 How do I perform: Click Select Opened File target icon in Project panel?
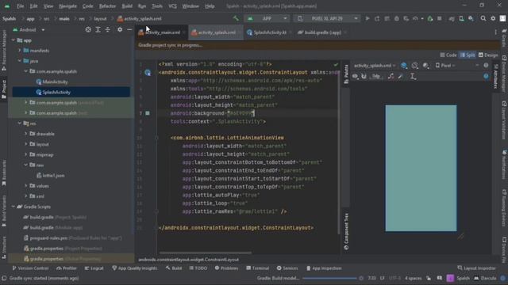[x=88, y=29]
